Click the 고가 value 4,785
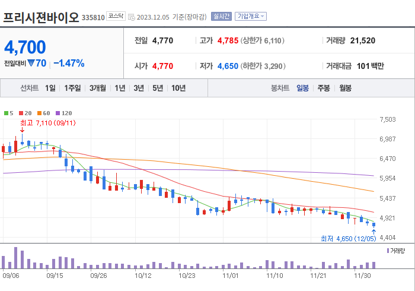 coord(228,40)
